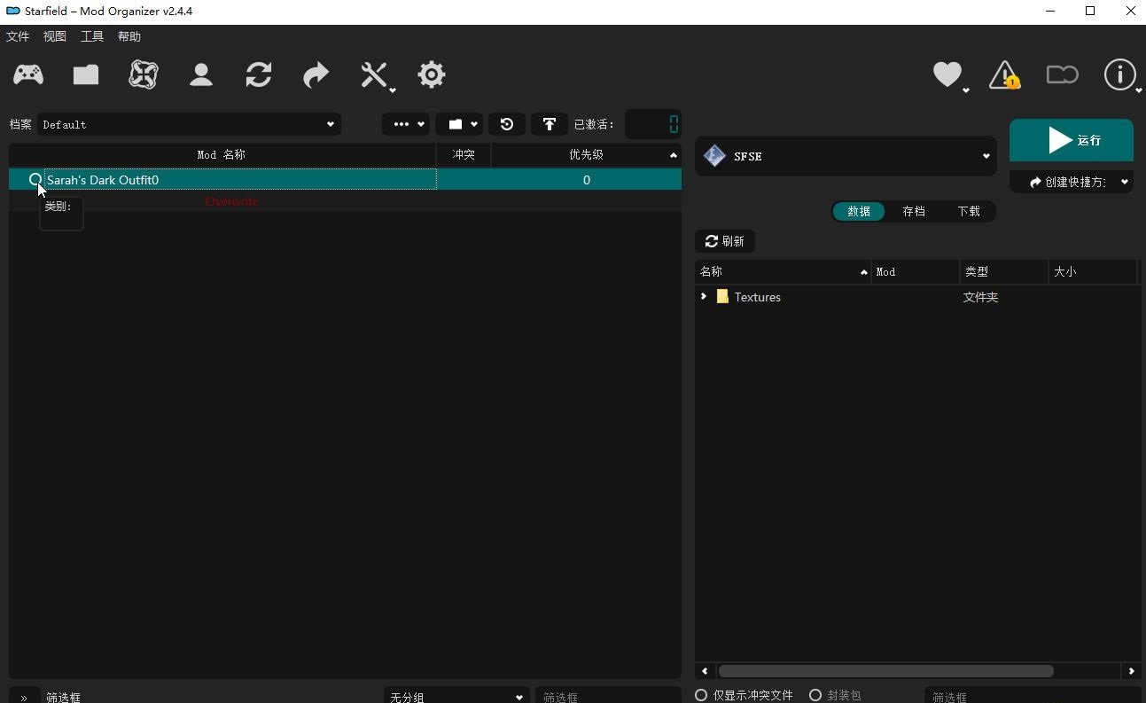The width and height of the screenshot is (1146, 703).
Task: Open the help info circle icon
Action: (1120, 75)
